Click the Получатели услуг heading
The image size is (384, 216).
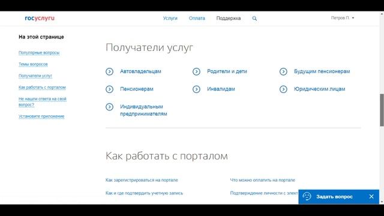[149, 47]
